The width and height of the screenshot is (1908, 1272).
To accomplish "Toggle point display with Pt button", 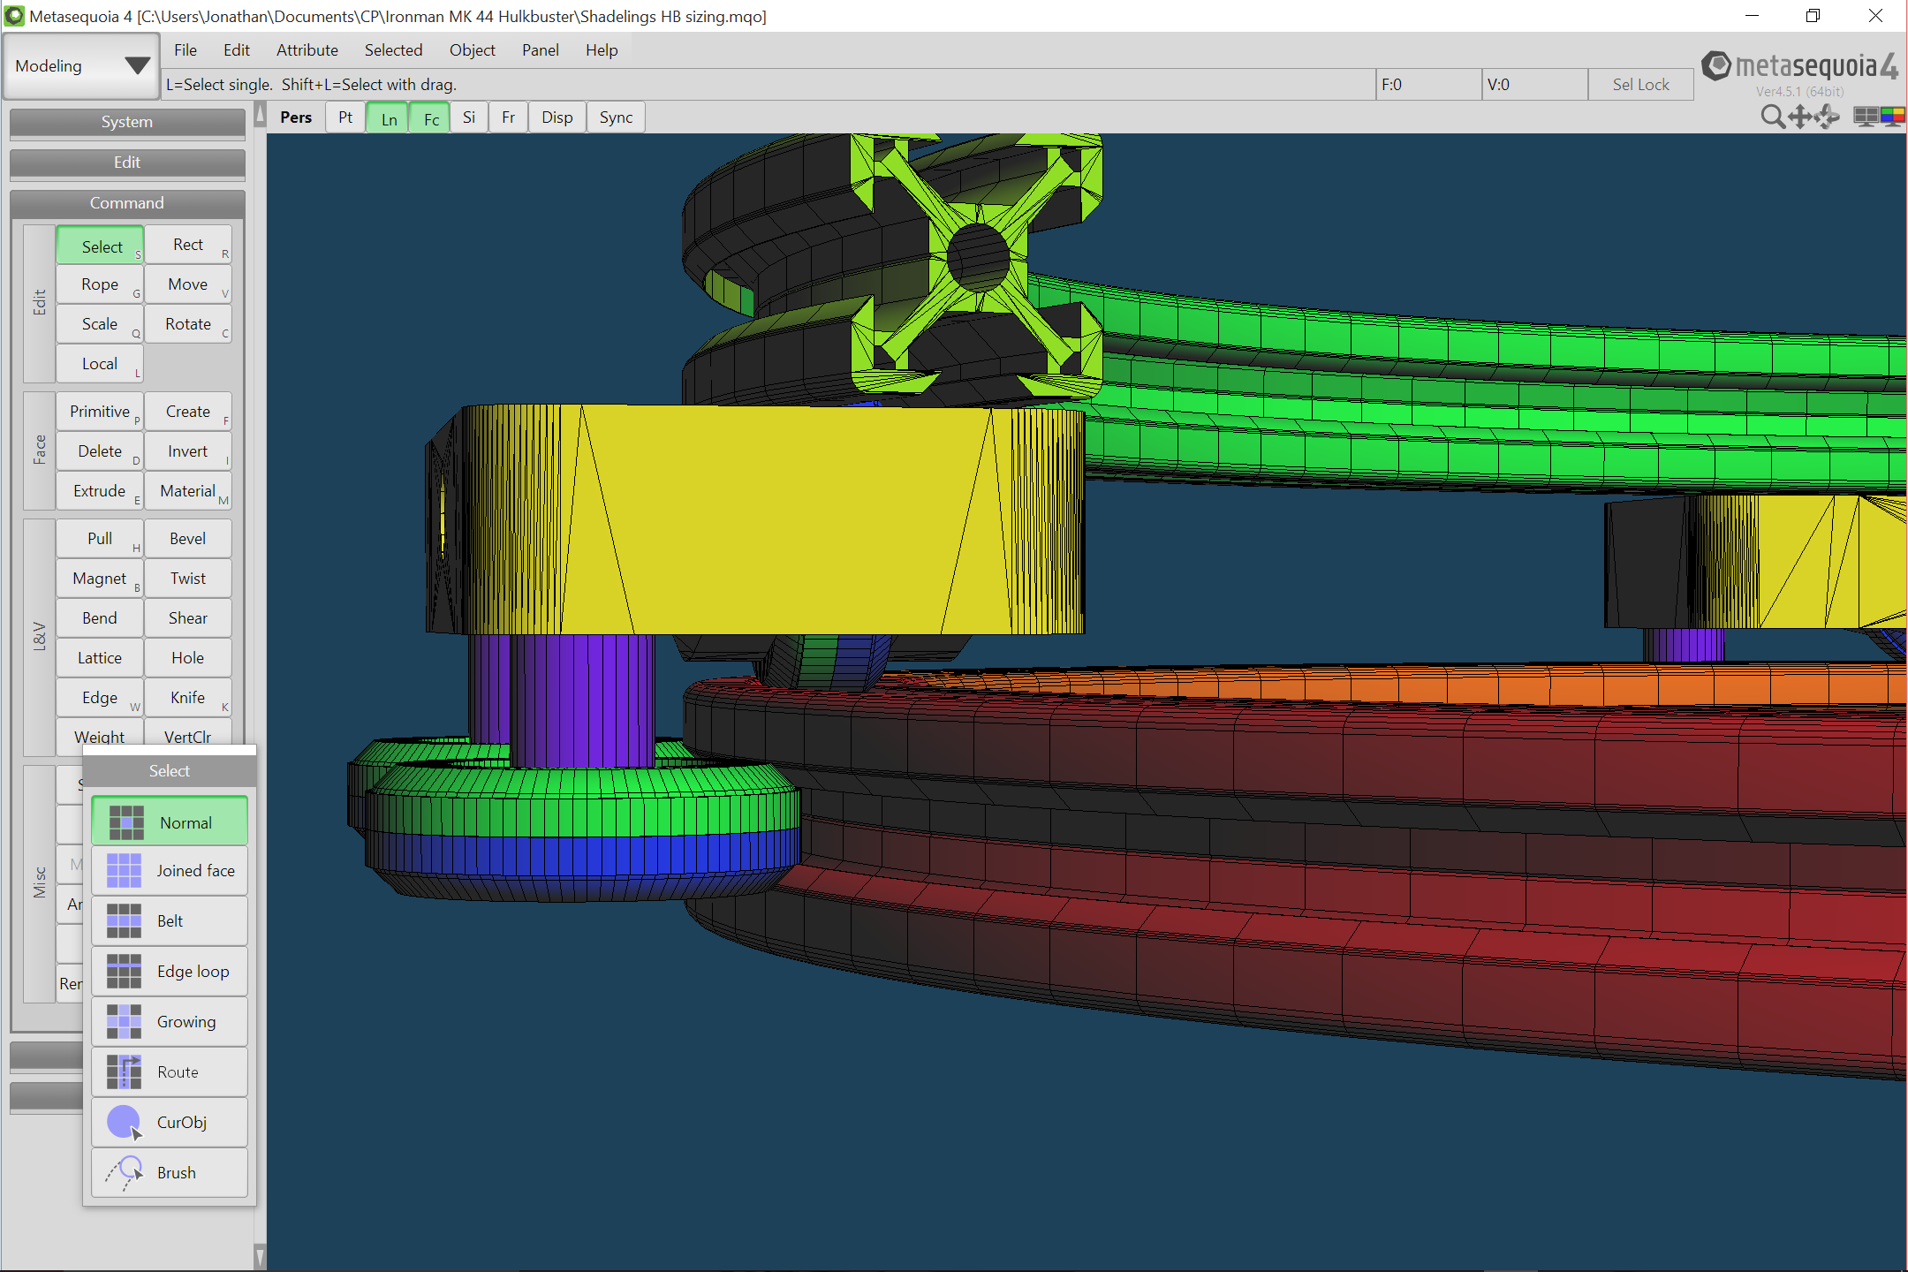I will point(345,117).
